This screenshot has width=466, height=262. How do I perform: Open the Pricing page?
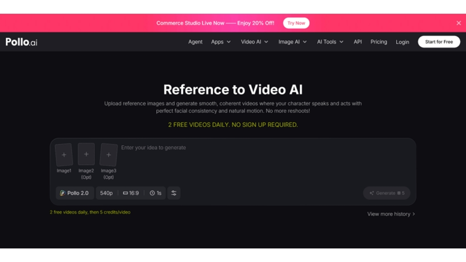(379, 42)
